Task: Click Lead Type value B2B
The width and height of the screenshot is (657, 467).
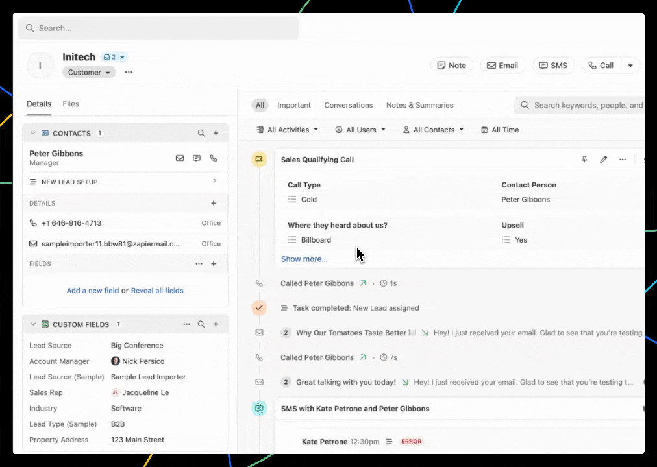Action: pyautogui.click(x=118, y=424)
